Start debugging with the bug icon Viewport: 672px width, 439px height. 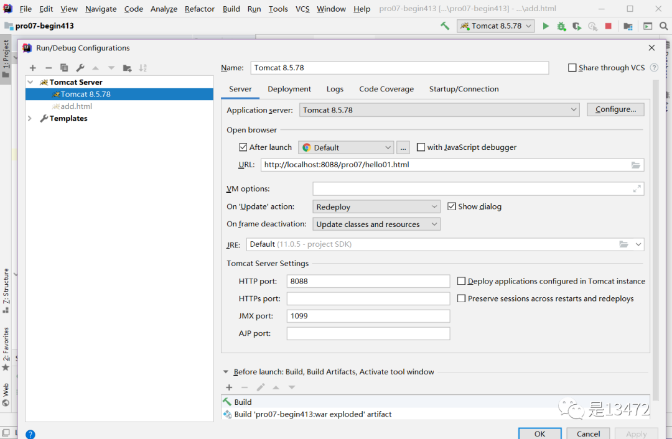pyautogui.click(x=561, y=26)
